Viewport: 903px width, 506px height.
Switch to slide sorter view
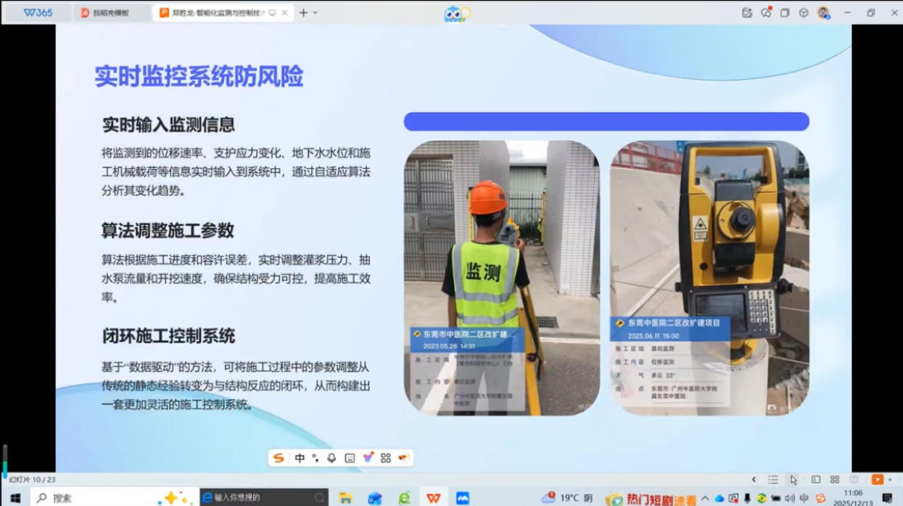(x=835, y=480)
